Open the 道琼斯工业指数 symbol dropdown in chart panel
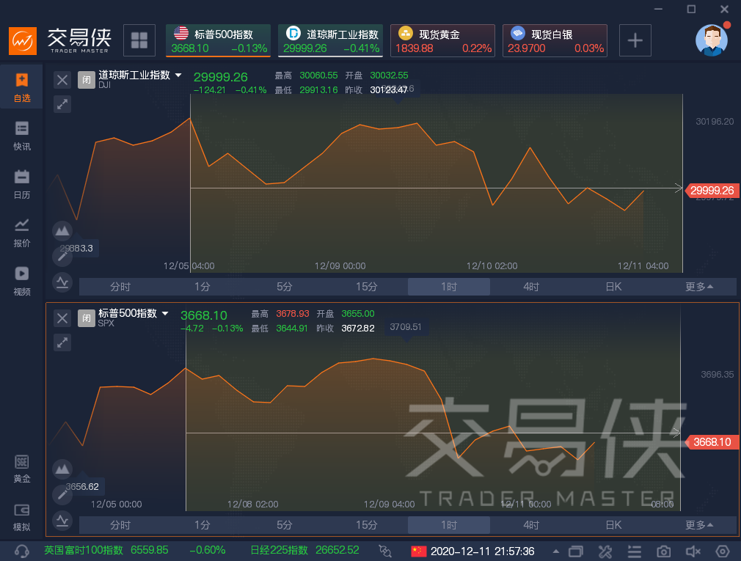This screenshot has width=741, height=561. [178, 75]
